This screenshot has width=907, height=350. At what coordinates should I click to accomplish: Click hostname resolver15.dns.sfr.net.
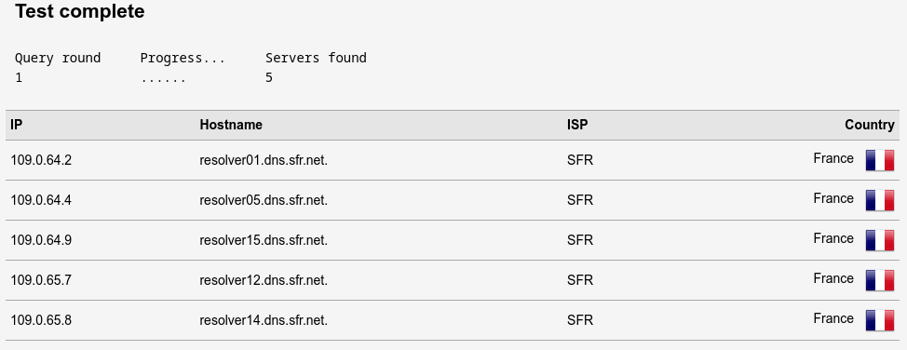click(x=264, y=240)
